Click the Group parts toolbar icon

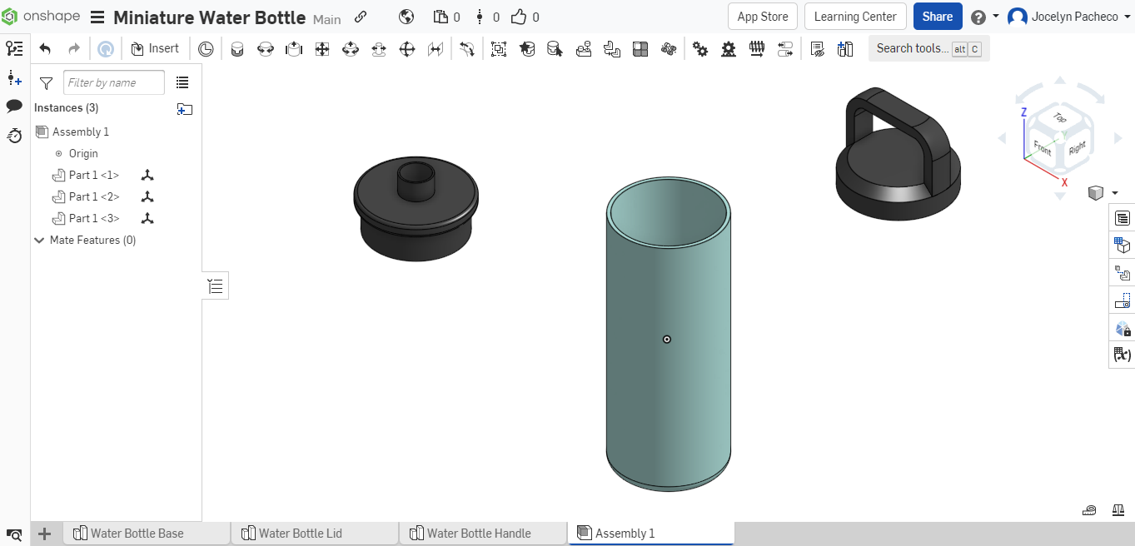tap(498, 48)
